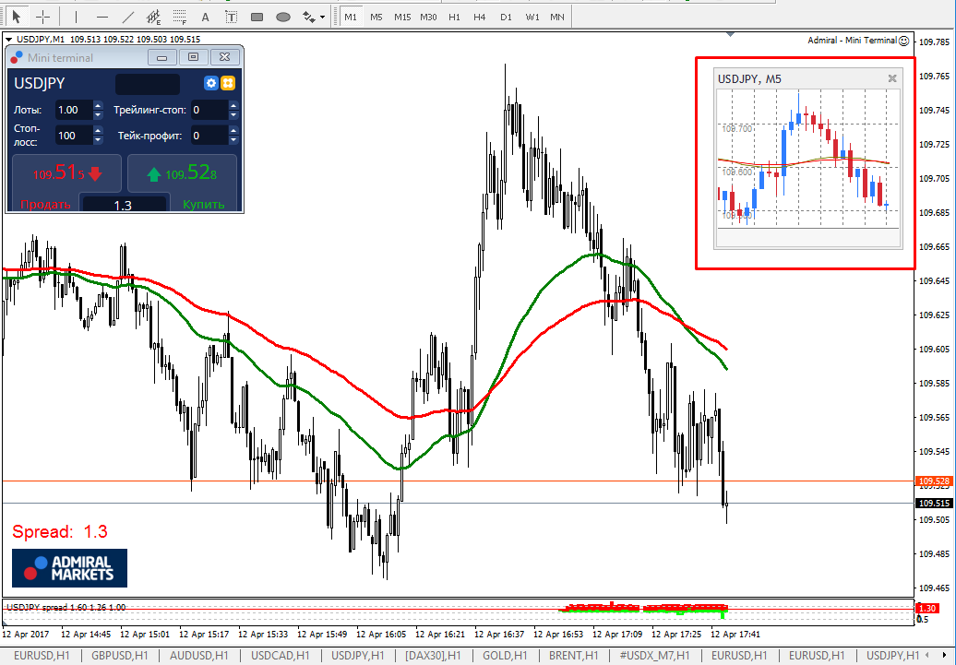
Task: Click the dark status box beside USDJPY
Action: tap(148, 84)
